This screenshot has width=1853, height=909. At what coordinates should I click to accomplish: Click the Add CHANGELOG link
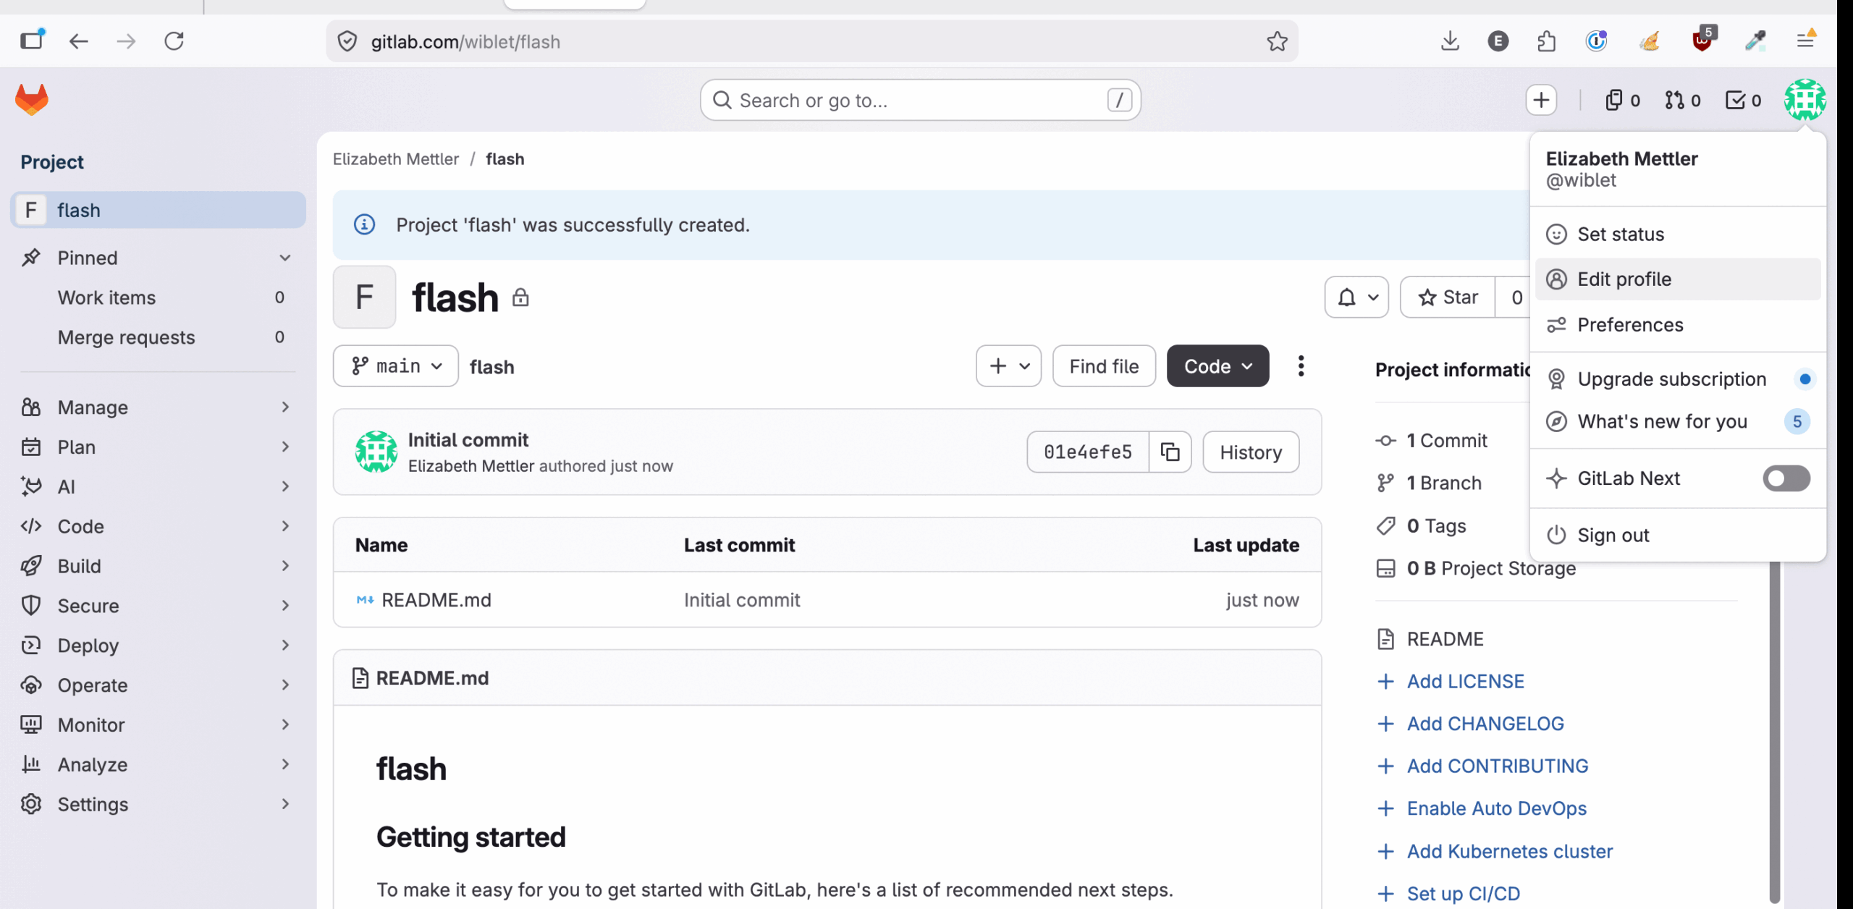1485,724
